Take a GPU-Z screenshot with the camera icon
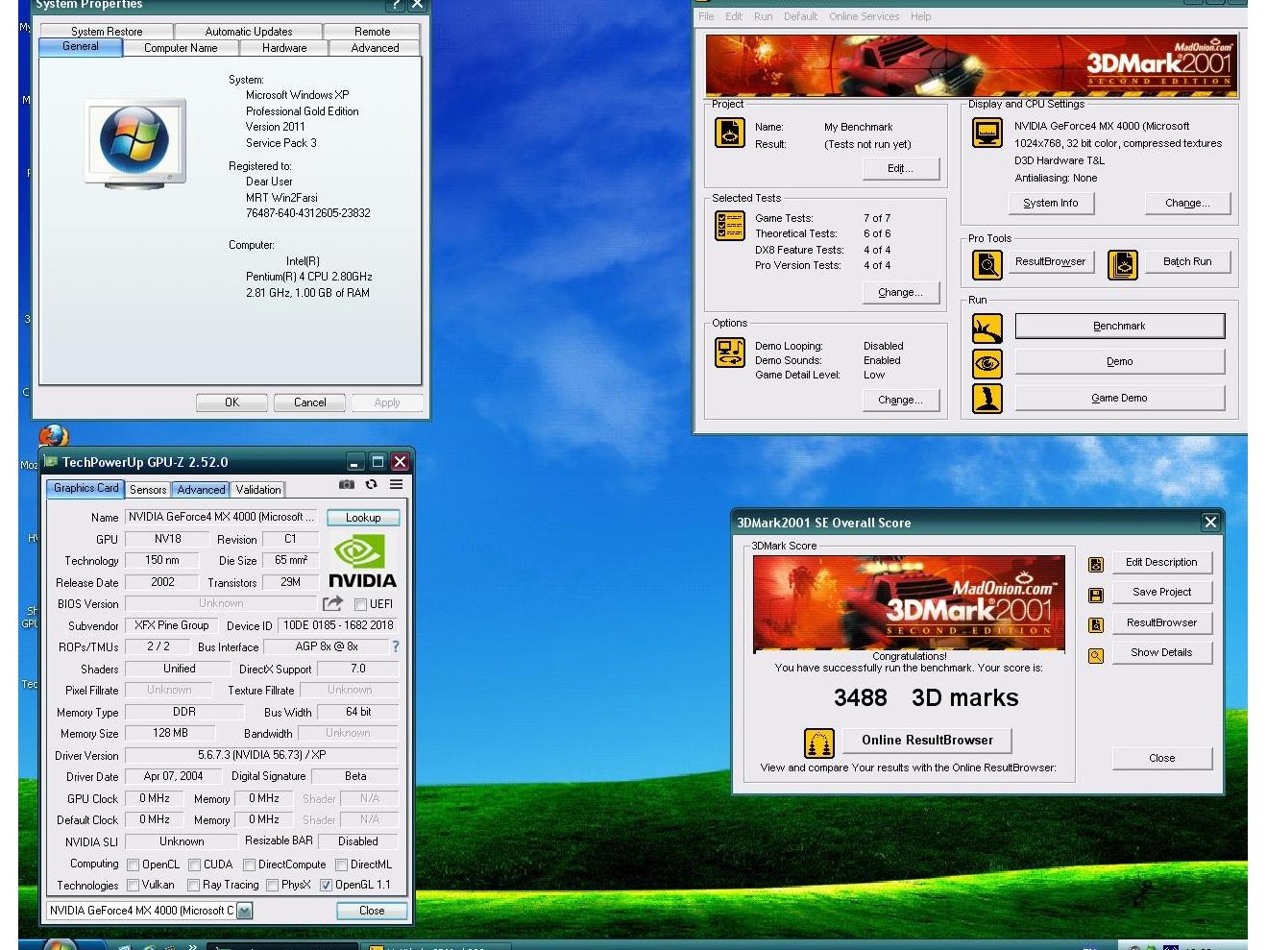Viewport: 1267px width, 950px height. tap(347, 484)
